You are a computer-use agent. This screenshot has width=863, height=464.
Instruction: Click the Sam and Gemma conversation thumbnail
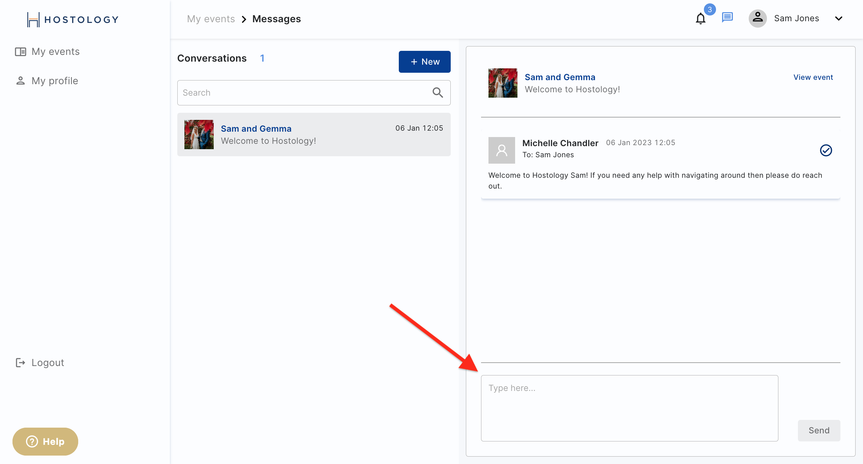199,134
